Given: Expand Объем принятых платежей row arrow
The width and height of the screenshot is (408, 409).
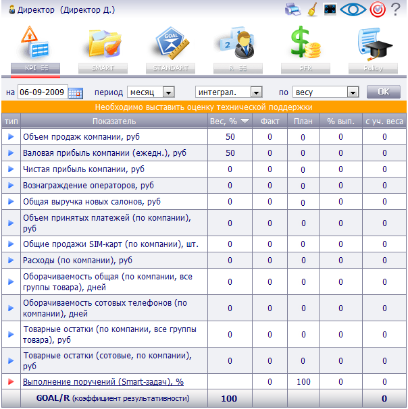Looking at the screenshot, I should 11,223.
